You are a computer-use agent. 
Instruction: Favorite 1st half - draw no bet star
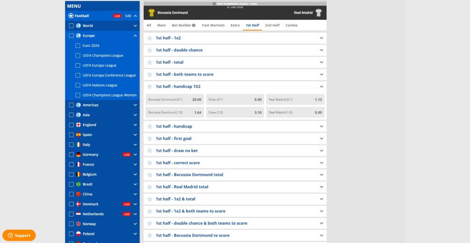click(x=150, y=151)
